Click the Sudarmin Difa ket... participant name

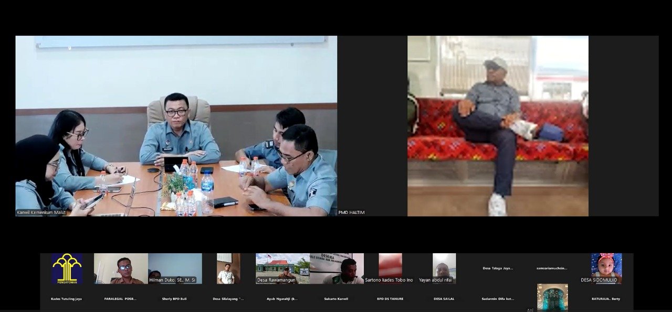[498, 299]
